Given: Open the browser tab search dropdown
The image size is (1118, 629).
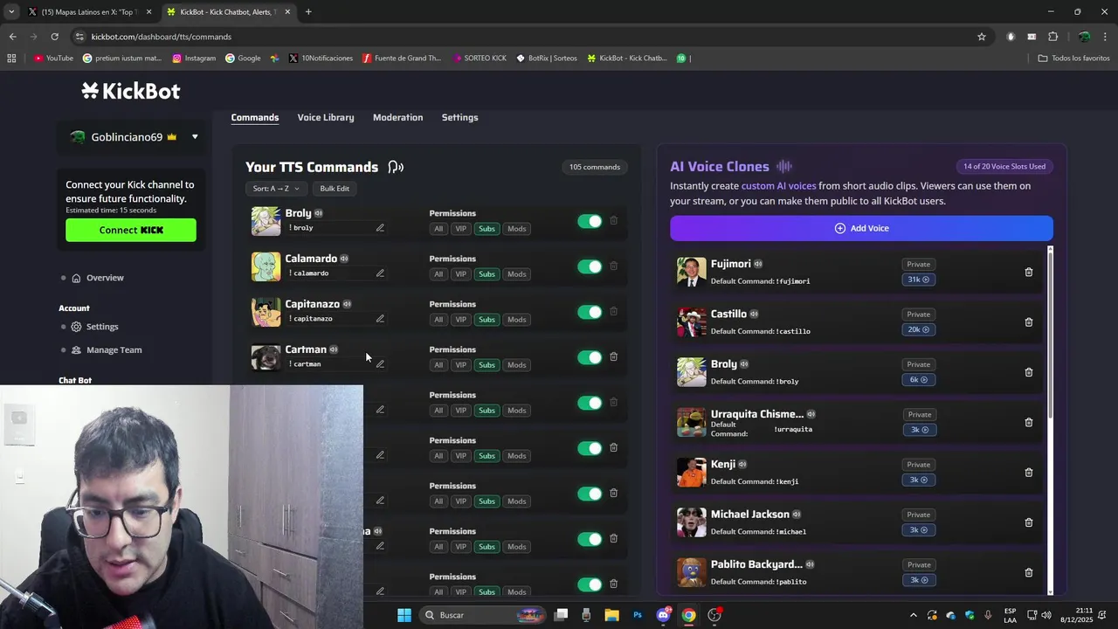Looking at the screenshot, I should (11, 11).
